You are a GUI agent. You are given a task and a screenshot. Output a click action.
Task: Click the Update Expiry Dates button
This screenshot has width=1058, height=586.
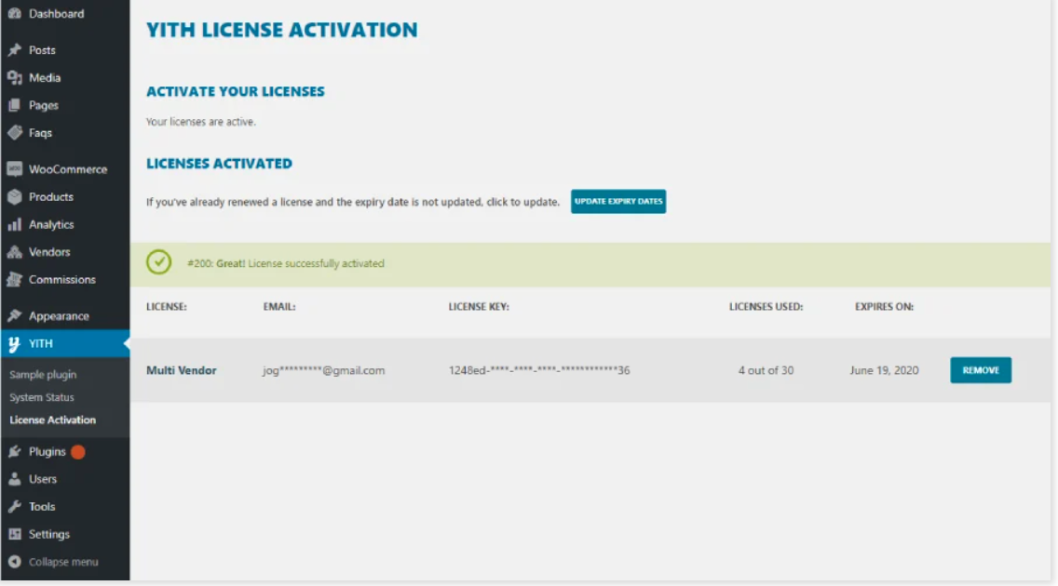point(618,202)
